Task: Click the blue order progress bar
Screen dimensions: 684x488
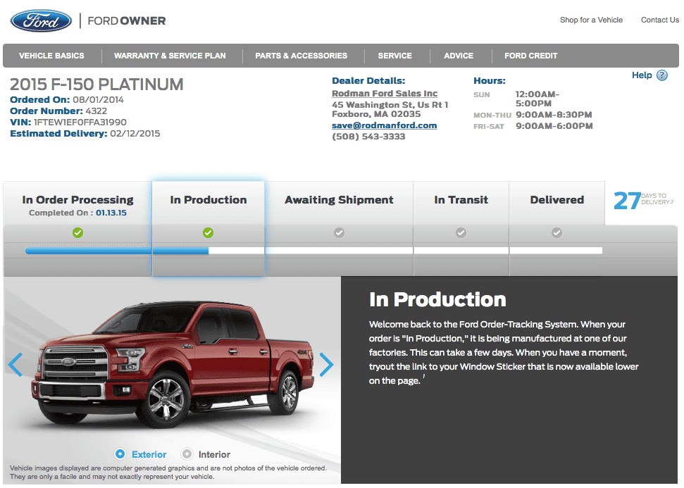Action: pos(117,251)
